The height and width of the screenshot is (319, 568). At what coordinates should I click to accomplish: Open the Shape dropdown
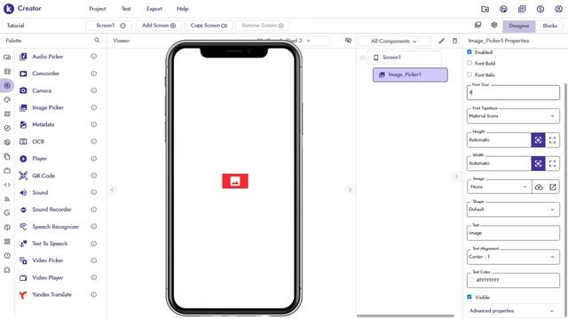[x=513, y=209]
